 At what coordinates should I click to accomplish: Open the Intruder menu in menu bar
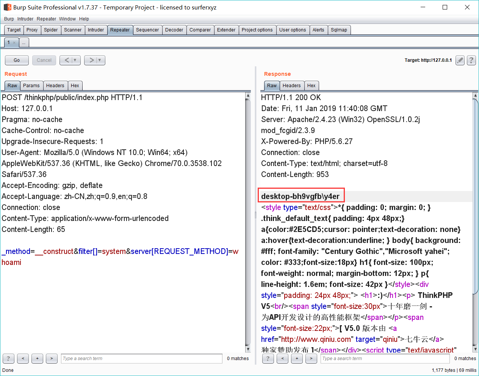(x=25, y=19)
